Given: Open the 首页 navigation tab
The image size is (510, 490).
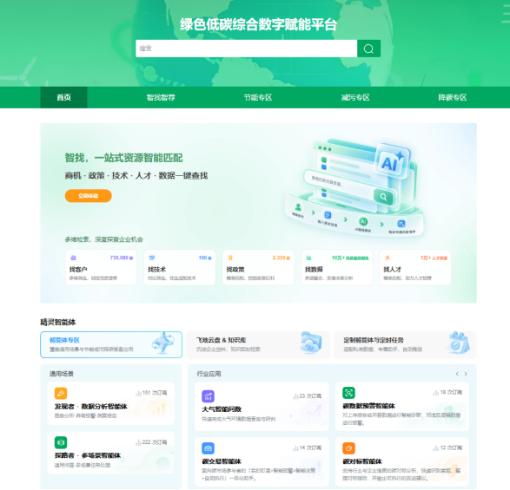Looking at the screenshot, I should [63, 97].
